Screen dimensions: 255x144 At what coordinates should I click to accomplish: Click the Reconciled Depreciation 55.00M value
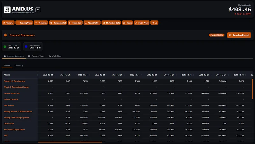point(102,130)
